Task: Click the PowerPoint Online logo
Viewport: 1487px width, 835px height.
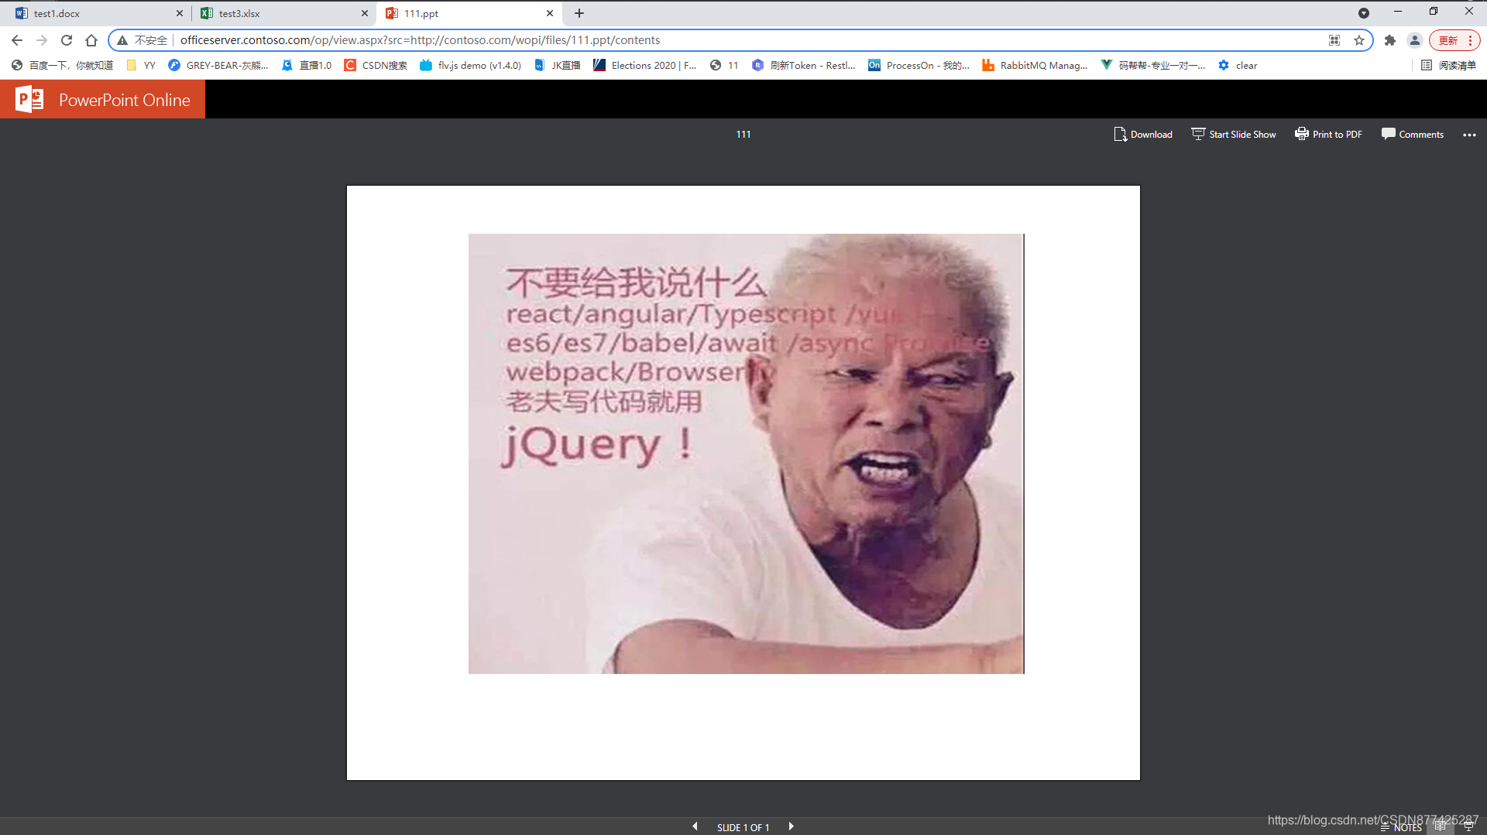Action: (102, 100)
